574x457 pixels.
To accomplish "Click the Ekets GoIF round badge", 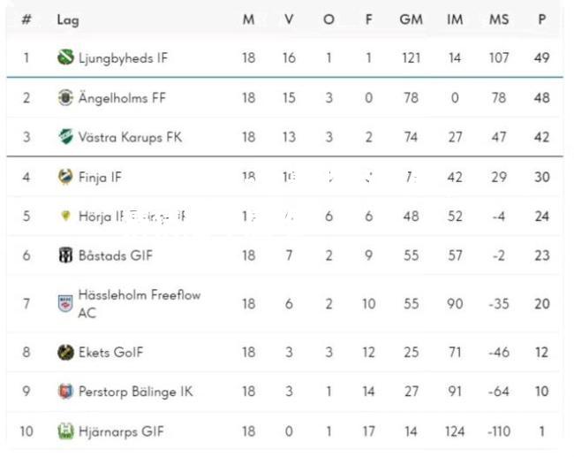I will (65, 352).
